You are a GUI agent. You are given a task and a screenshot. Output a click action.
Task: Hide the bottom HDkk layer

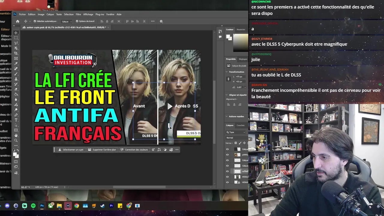(227, 182)
